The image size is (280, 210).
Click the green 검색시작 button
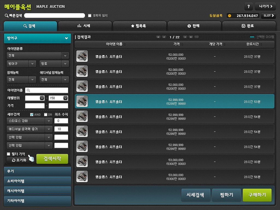(x=52, y=159)
